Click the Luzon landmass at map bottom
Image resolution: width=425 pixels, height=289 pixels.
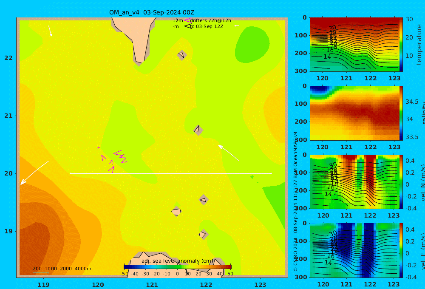[x=173, y=265]
